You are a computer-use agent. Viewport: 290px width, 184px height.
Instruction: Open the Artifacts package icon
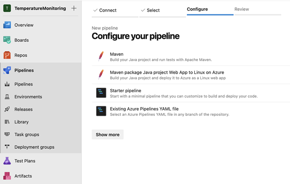click(7, 176)
